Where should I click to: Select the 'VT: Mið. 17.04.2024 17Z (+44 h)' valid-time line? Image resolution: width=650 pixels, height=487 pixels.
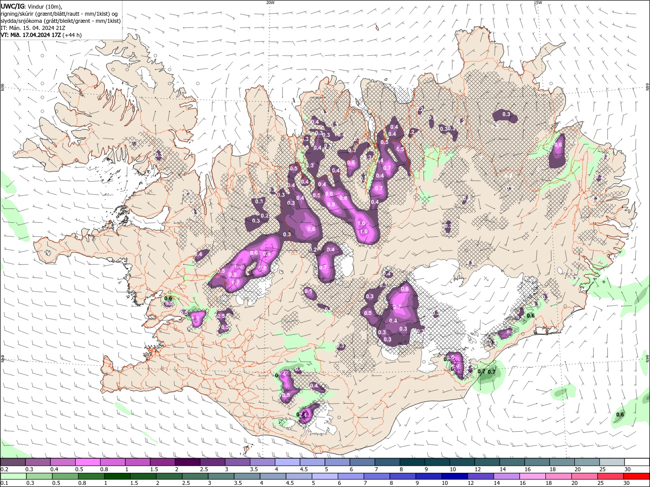pos(41,35)
